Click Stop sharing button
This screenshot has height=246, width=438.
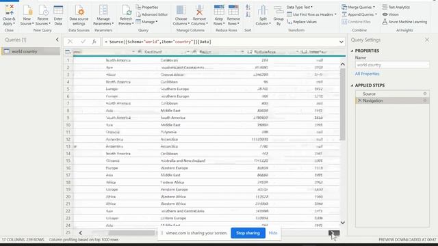coord(248,233)
